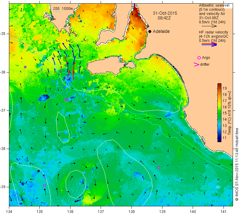Click the time text '08:42Z'
Viewport: 239px width, 215px height.
(164, 18)
